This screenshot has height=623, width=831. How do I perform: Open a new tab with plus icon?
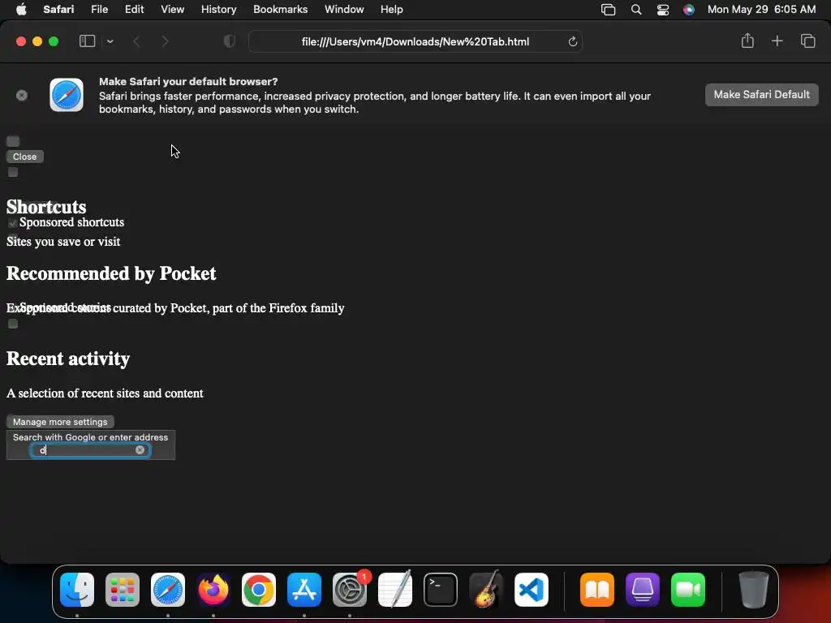coord(777,41)
